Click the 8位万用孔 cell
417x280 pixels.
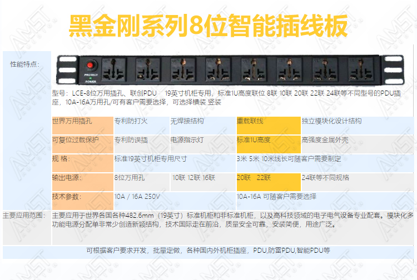point(142,182)
